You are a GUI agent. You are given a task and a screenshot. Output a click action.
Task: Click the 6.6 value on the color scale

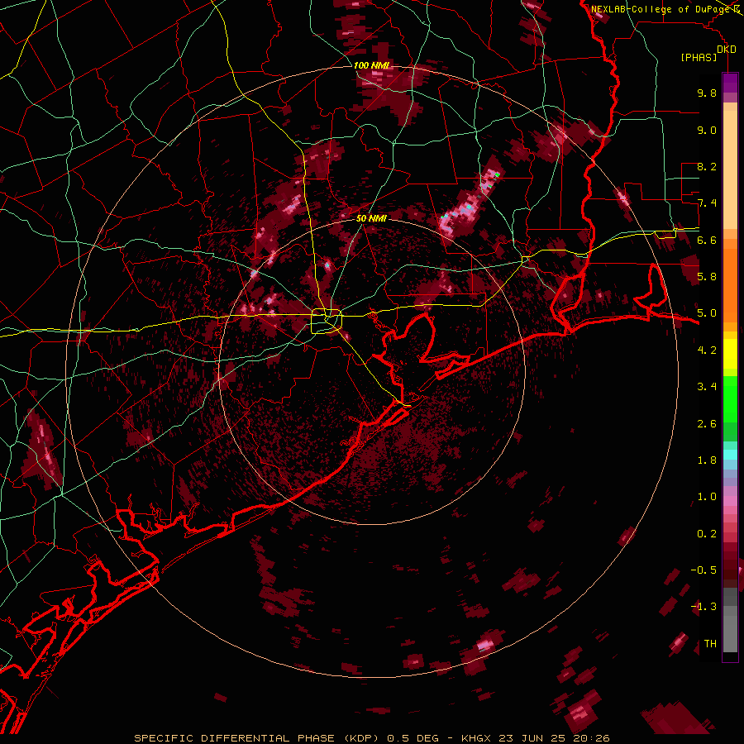[707, 241]
